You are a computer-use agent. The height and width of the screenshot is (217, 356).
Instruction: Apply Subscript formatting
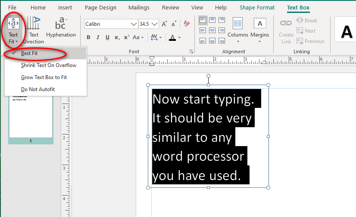tap(117, 37)
